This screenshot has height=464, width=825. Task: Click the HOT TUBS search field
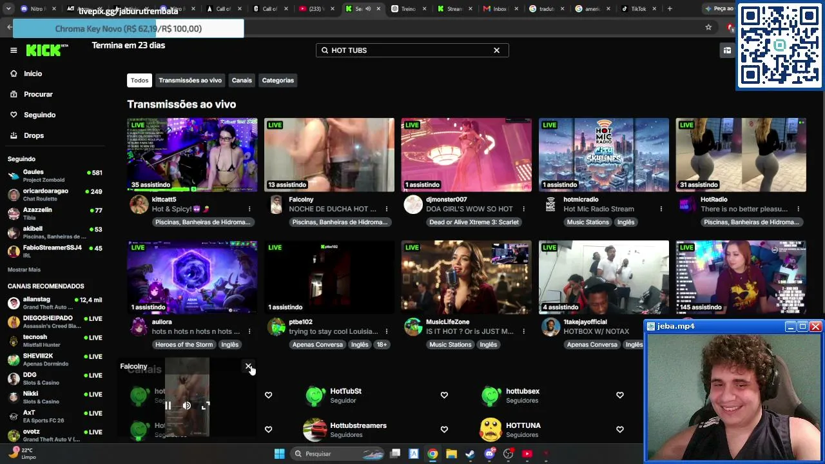(412, 50)
